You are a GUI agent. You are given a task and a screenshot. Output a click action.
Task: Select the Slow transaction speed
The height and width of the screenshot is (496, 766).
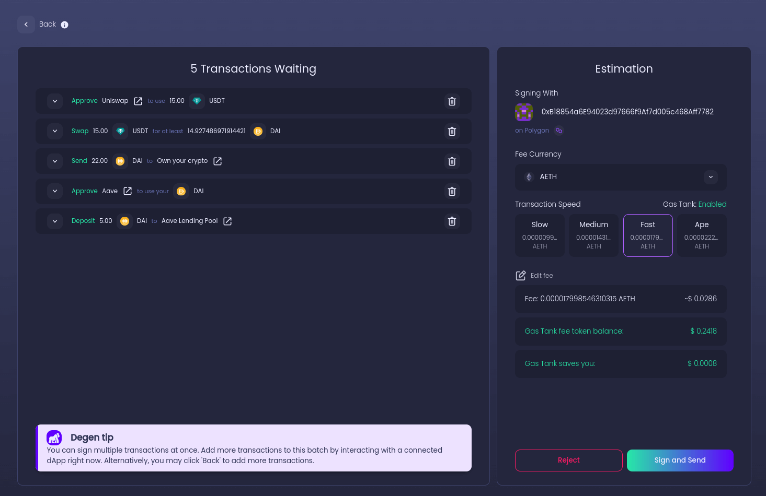pos(540,235)
